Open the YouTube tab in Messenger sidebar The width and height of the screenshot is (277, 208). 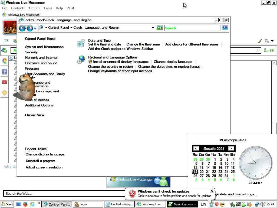[4, 82]
